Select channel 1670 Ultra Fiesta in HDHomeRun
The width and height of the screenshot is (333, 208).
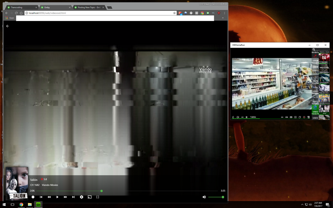[315, 79]
